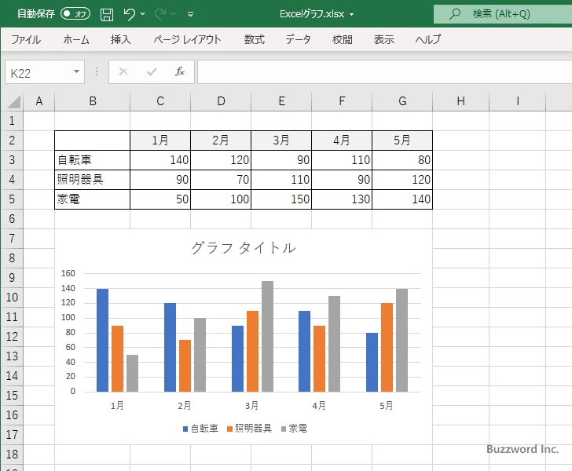Click the Select All corner triangle

(x=13, y=101)
